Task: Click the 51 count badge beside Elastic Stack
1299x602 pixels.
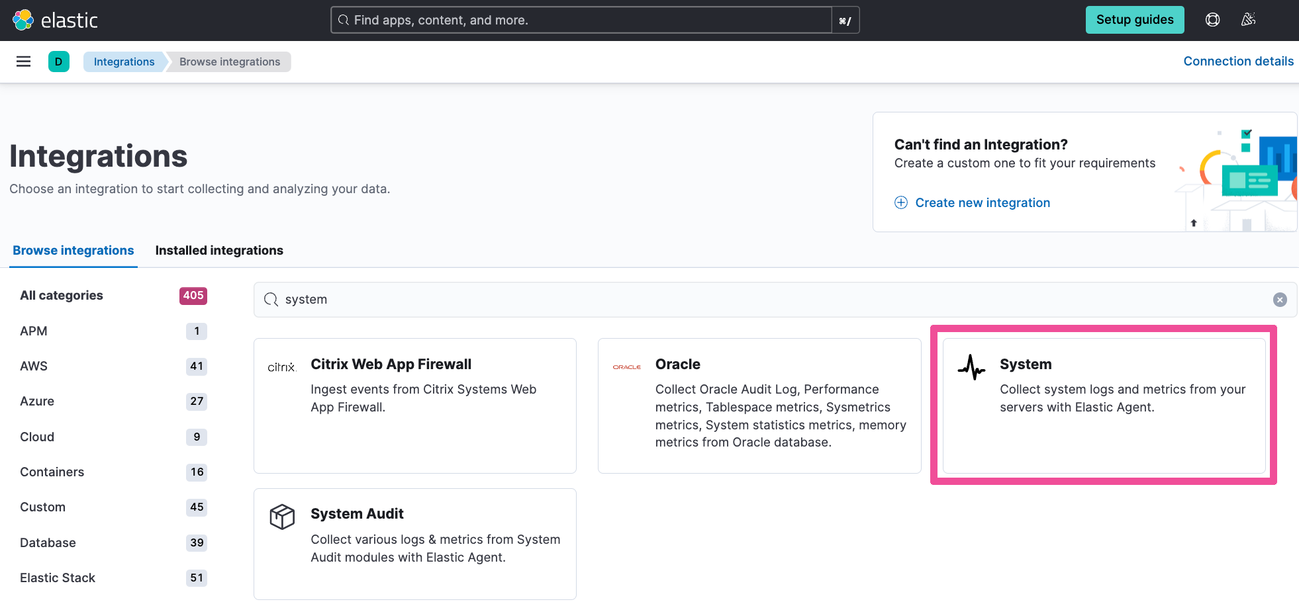Action: [x=197, y=578]
